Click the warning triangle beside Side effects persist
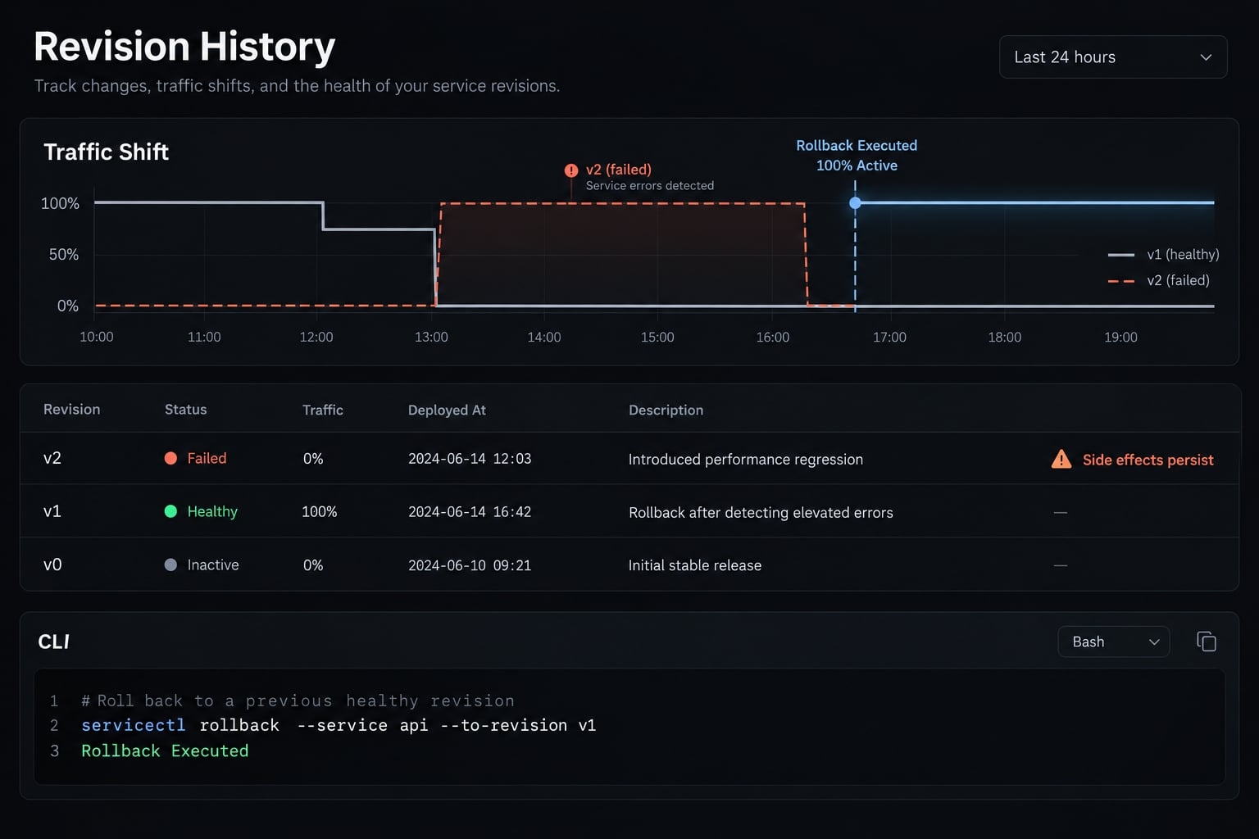The width and height of the screenshot is (1259, 839). pos(1061,459)
